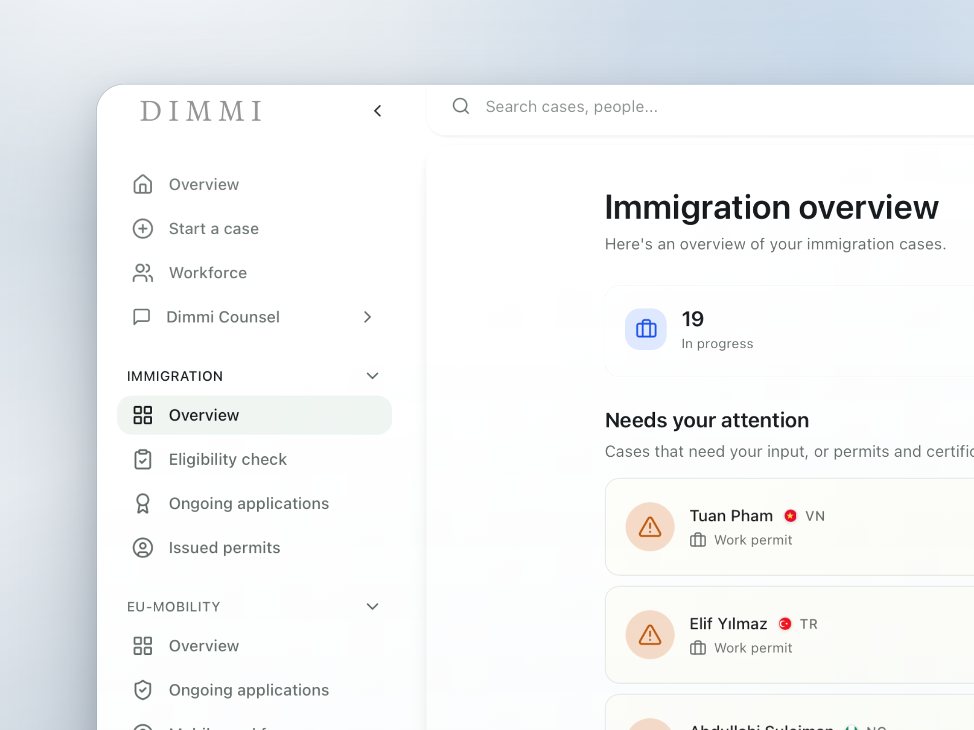Open Dimmi Counsel
This screenshot has height=730, width=974.
tap(223, 317)
